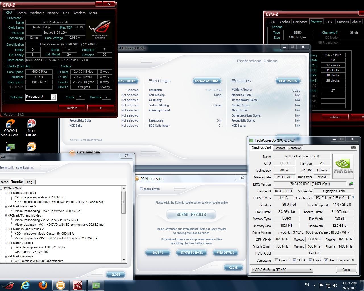Viewport: 364px width, 291px height.
Task: Launch Internet Explorer from the taskbar
Action: tap(25, 285)
